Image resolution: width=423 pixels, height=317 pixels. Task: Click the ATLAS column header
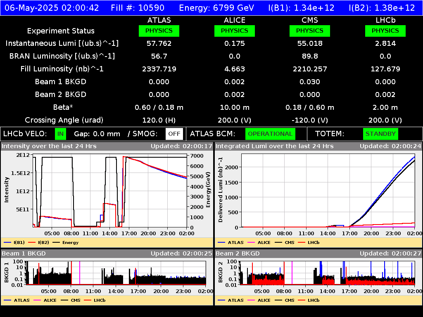pyautogui.click(x=159, y=20)
